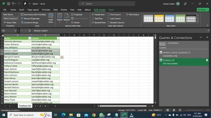Apply the yellow table style
This screenshot has width=211, height=118.
click(159, 18)
